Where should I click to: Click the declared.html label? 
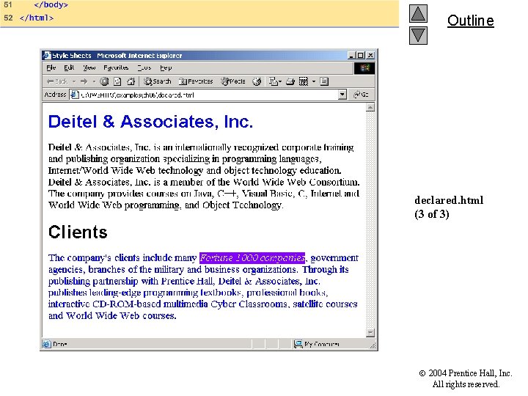point(449,200)
